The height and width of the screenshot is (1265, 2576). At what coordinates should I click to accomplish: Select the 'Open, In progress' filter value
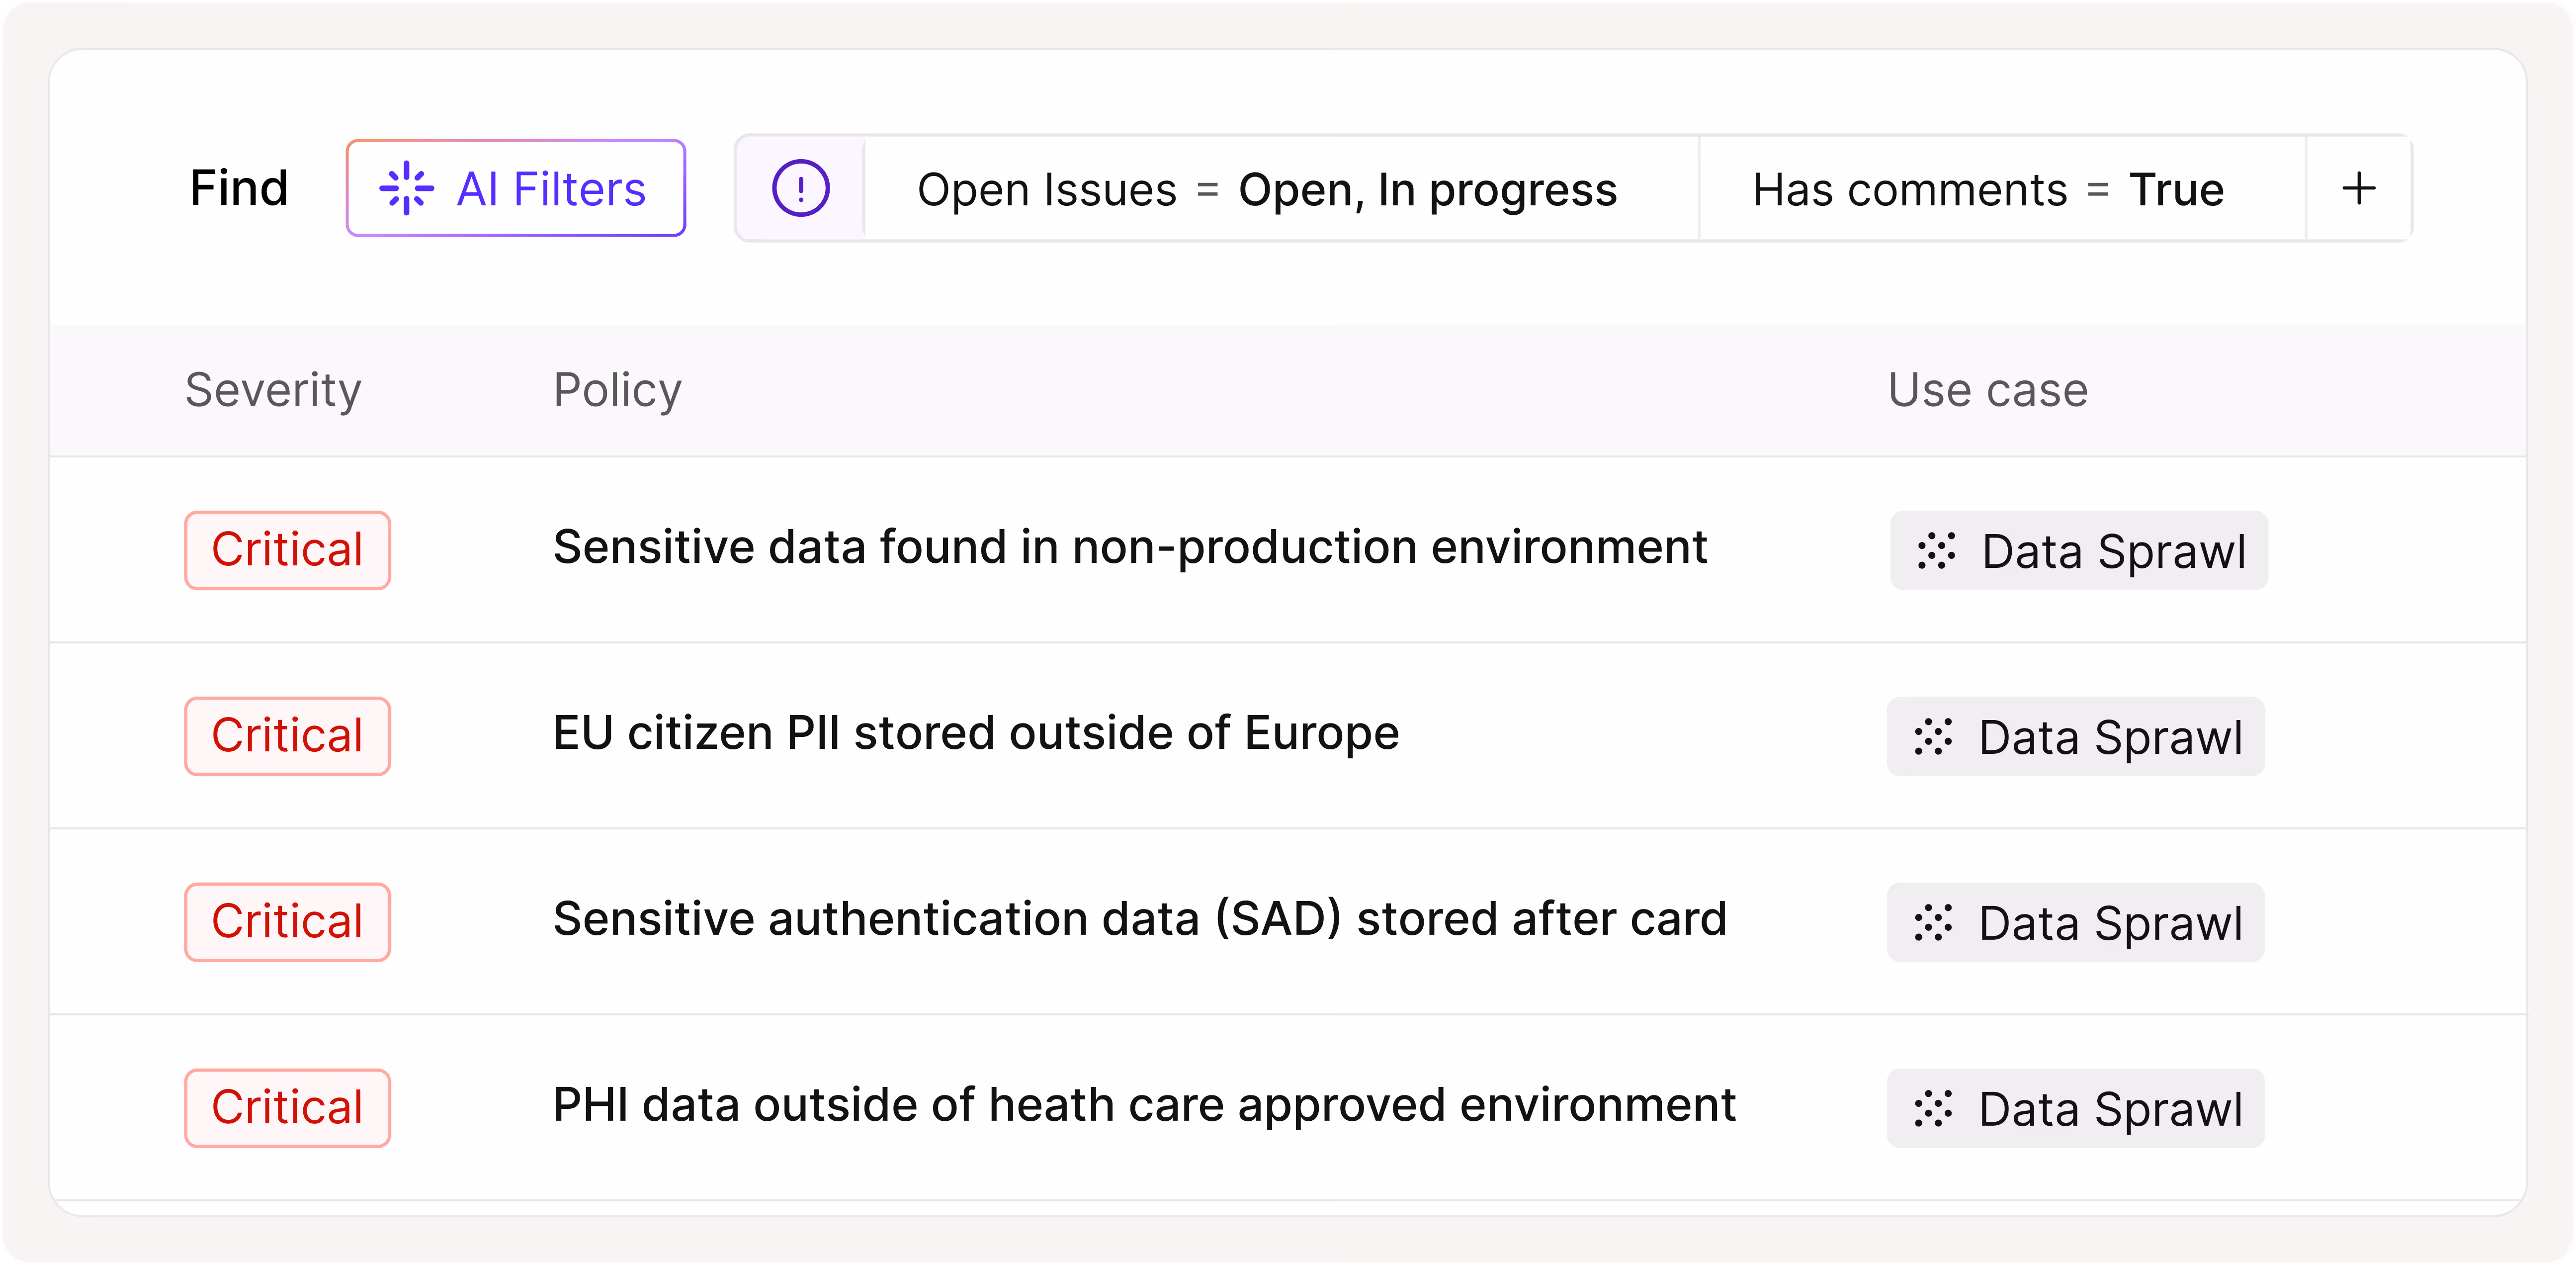coord(1427,189)
